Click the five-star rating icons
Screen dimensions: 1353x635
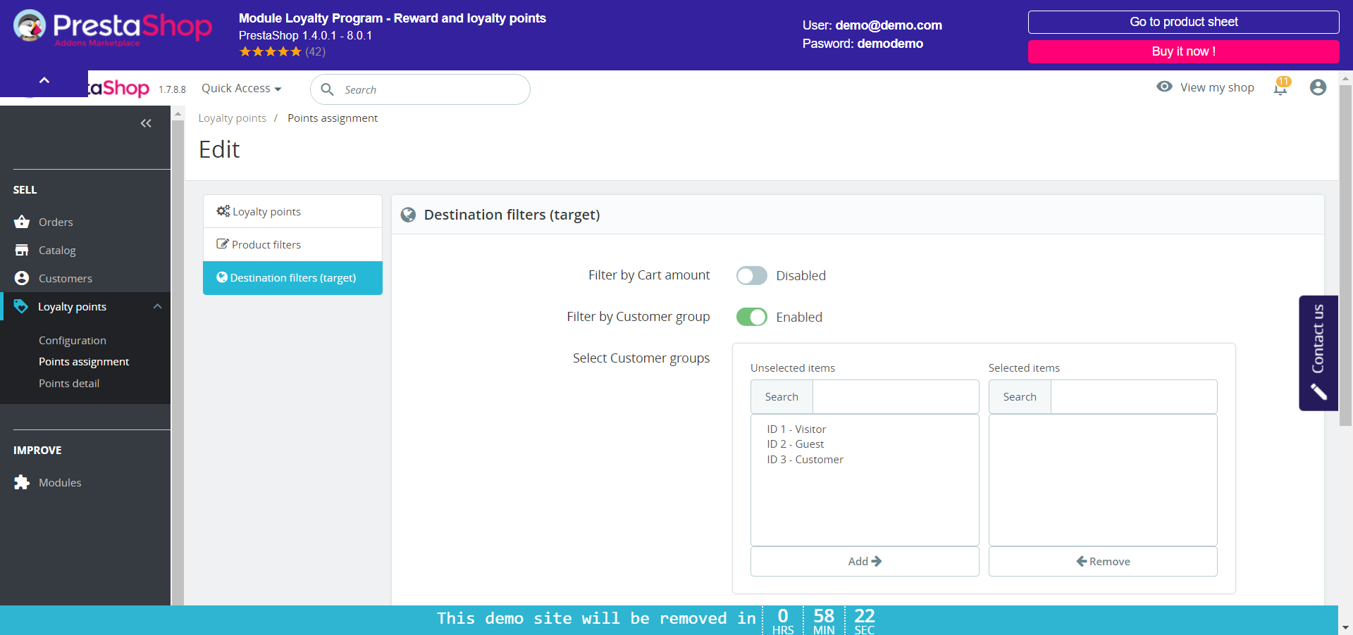click(x=270, y=51)
